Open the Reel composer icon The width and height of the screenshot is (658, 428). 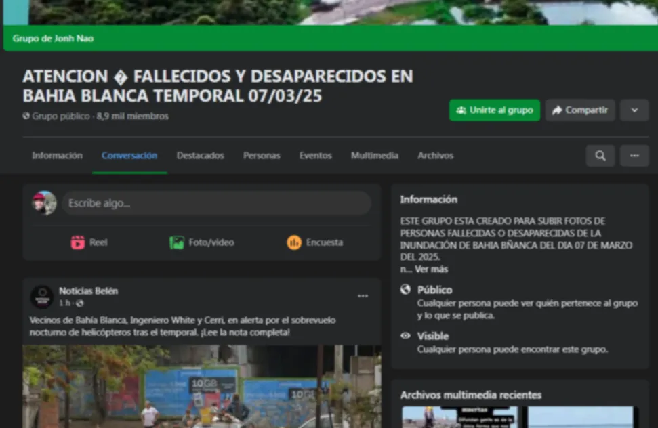[79, 242]
